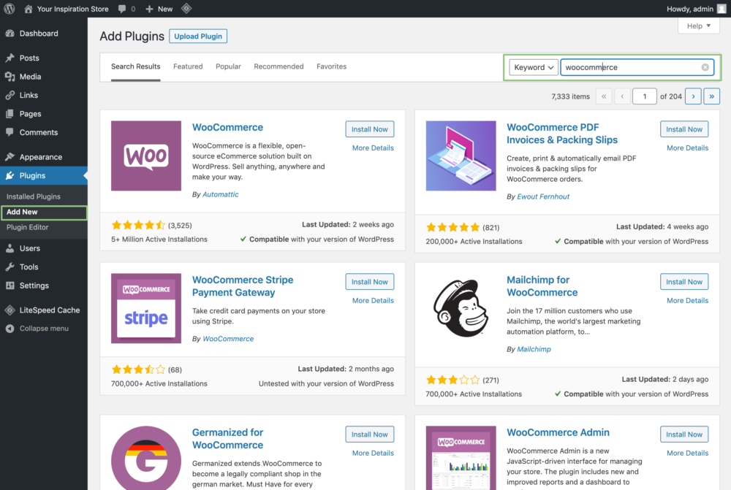
Task: Click the Settings sliders icon in sidebar
Action: pyautogui.click(x=10, y=286)
